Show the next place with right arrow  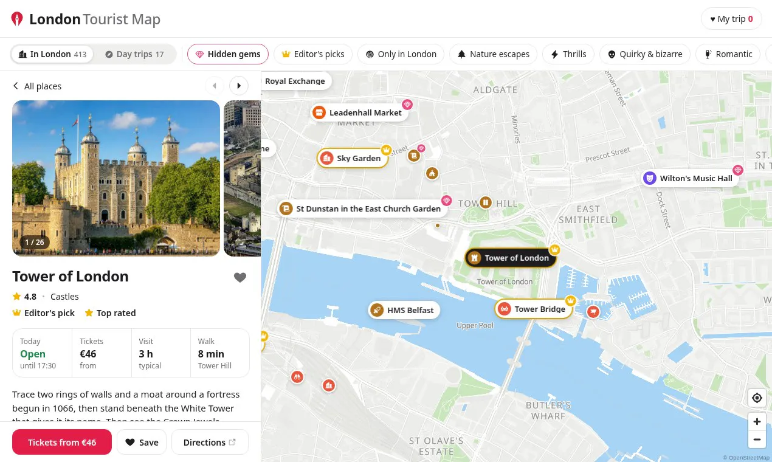pos(239,86)
